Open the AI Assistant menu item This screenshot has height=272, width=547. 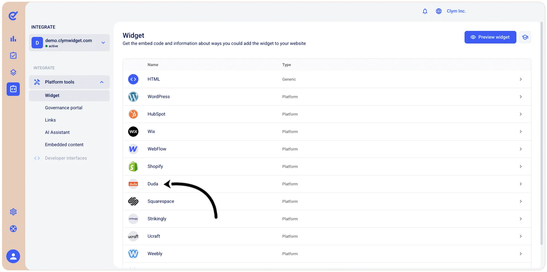coord(57,132)
